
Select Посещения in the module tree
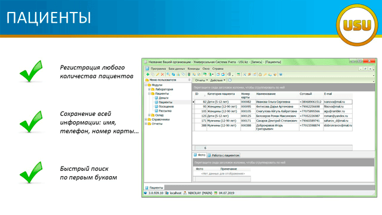point(166,106)
